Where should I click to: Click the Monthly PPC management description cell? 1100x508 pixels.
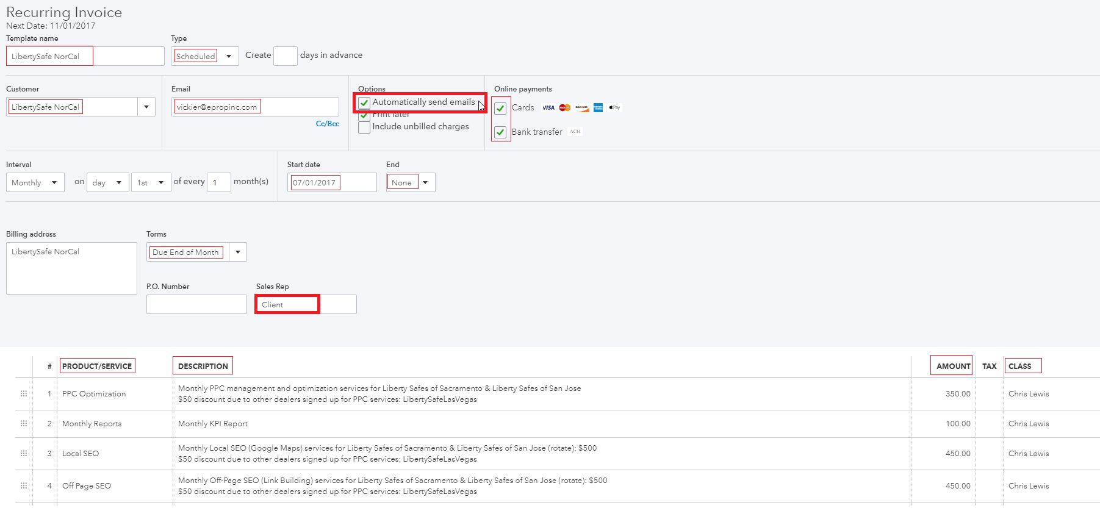click(542, 393)
